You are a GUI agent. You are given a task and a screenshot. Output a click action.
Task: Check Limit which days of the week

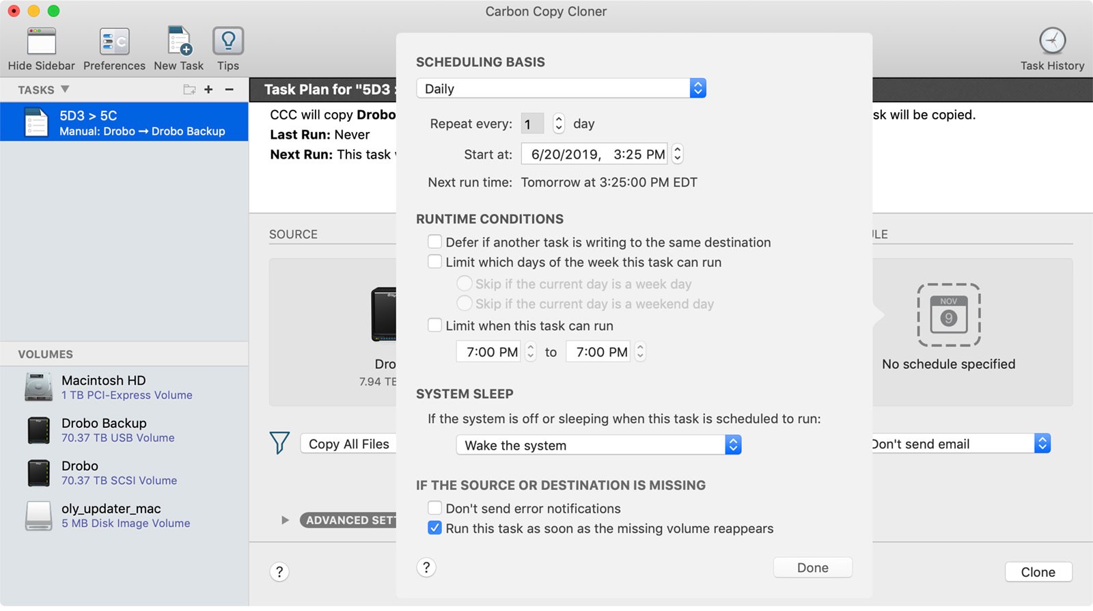click(434, 262)
